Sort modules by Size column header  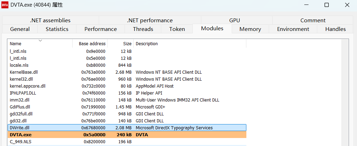coord(127,44)
